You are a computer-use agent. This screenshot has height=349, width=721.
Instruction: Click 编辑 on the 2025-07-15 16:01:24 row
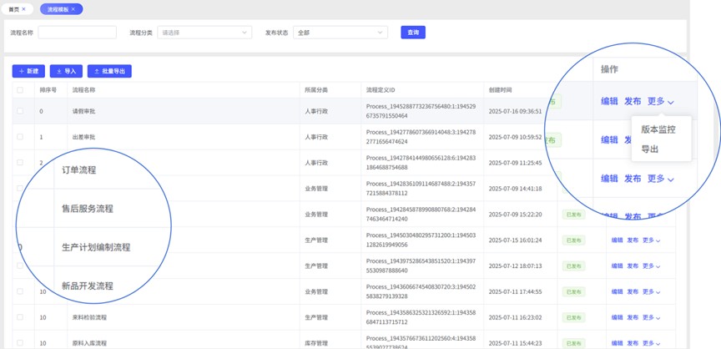(x=617, y=240)
